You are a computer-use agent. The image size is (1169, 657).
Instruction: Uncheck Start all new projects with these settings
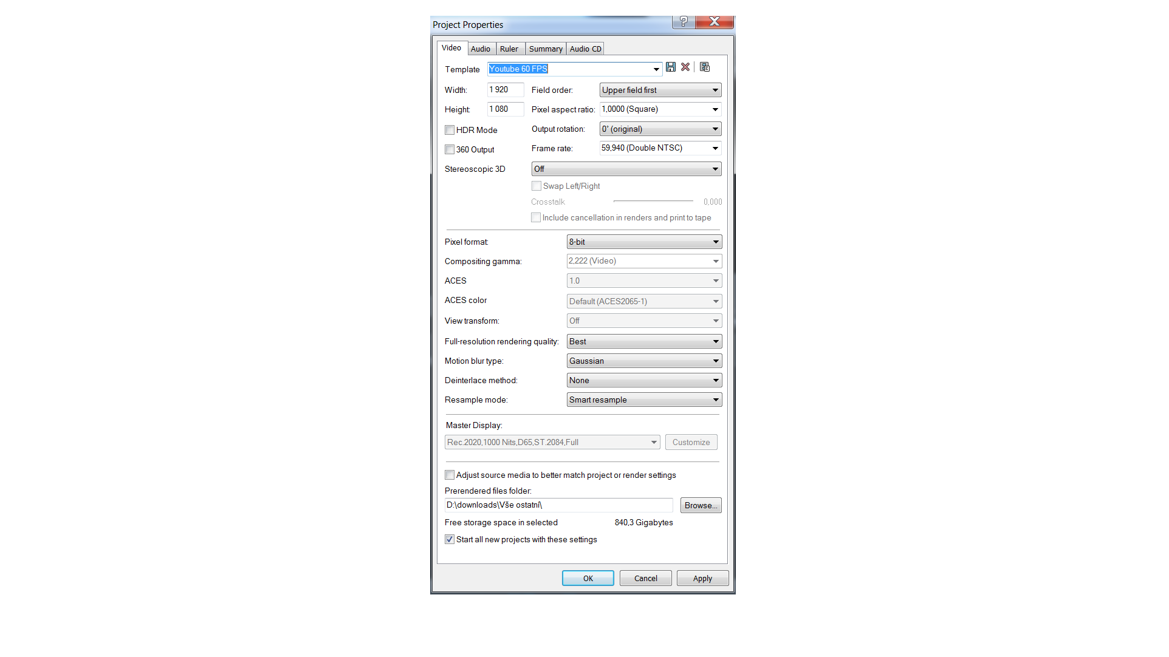tap(450, 539)
